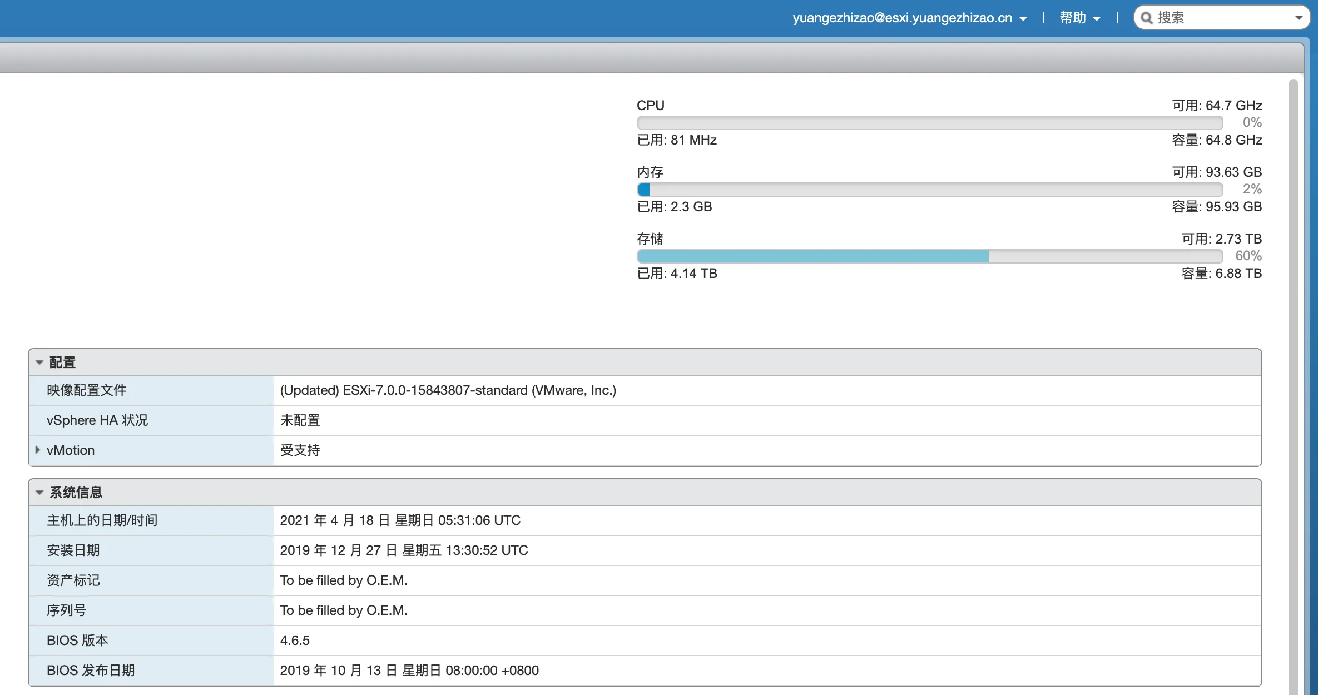Select the BIOS 版本 label
Viewport: 1318px width, 695px height.
[78, 641]
